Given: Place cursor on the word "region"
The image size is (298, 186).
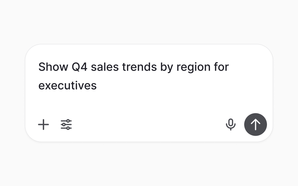Looking at the screenshot, I should (x=193, y=68).
